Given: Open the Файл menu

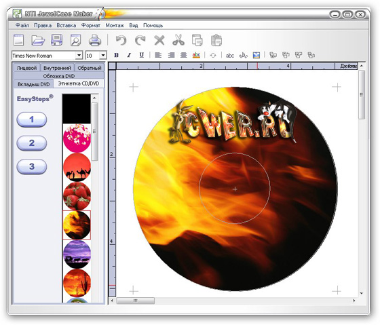Looking at the screenshot, I should (x=22, y=25).
